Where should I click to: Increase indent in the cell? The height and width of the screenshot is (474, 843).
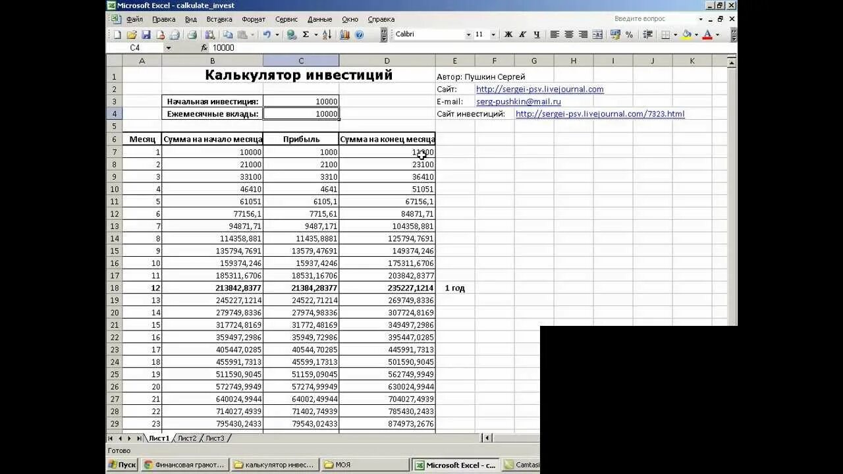(647, 34)
